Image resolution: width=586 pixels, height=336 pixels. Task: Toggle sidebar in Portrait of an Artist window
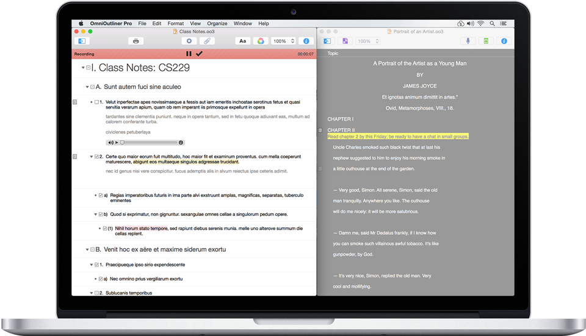coord(327,41)
